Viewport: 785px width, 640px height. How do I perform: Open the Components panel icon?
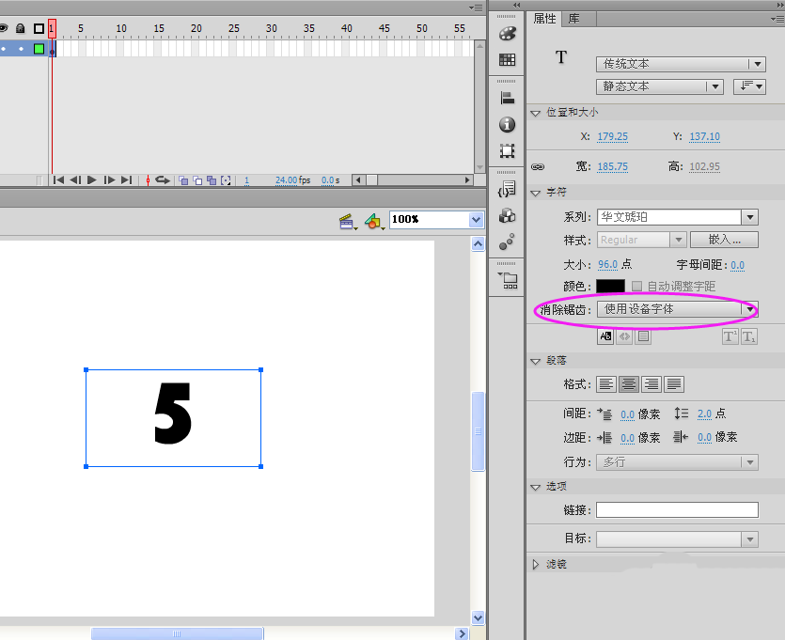tap(507, 215)
